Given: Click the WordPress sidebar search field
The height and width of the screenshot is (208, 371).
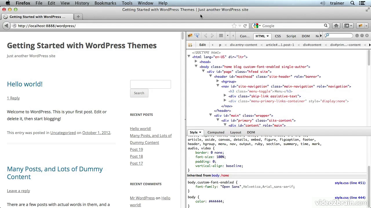Looking at the screenshot, I should 150,84.
